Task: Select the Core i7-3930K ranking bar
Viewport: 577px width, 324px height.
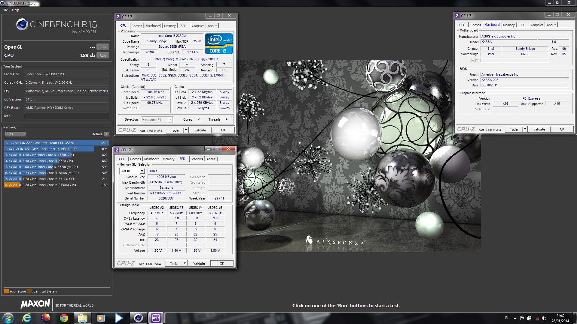Action: (56, 149)
